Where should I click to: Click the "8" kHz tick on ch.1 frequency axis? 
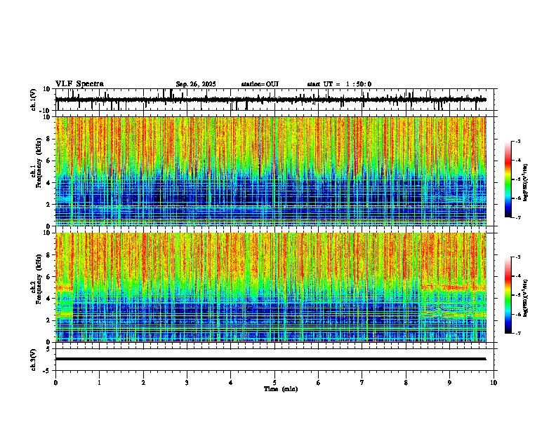[x=49, y=139]
